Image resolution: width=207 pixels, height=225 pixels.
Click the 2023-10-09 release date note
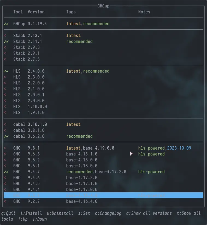179,148
